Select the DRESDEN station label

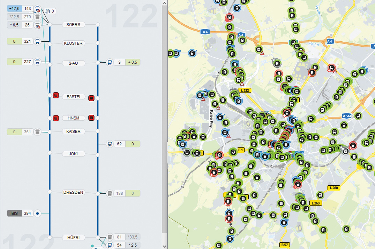(x=74, y=192)
